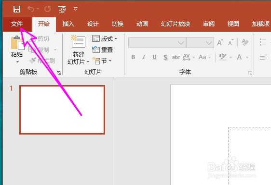Toggle Bold formatting

pyautogui.click(x=133, y=57)
